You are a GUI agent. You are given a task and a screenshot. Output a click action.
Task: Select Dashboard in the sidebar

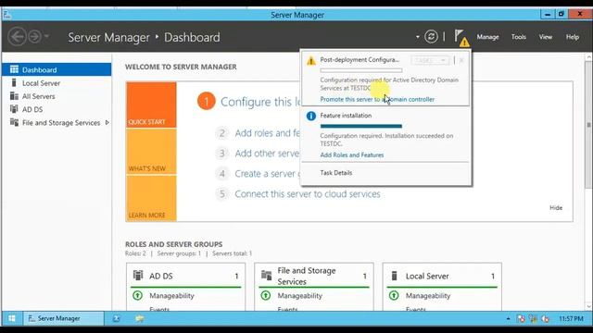pos(57,70)
